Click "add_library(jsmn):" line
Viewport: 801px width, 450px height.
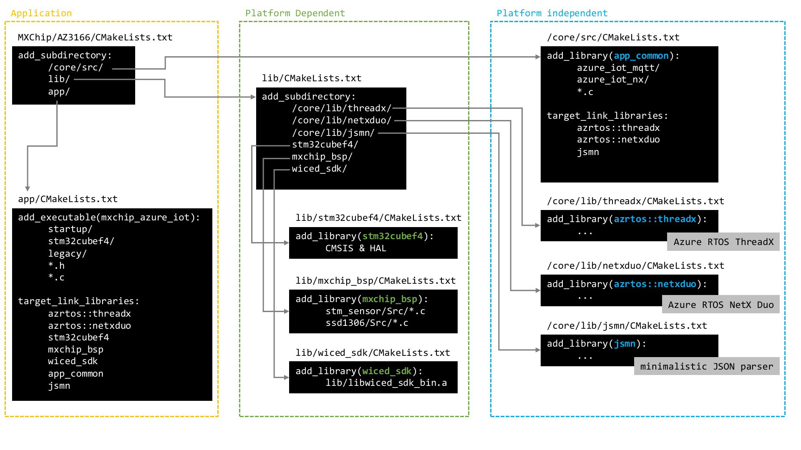597,344
